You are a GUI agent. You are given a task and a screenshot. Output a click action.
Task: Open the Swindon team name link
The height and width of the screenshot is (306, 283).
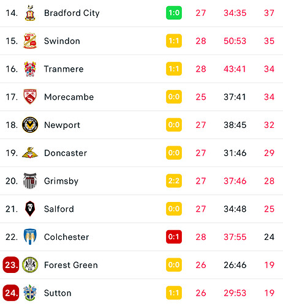pos(62,41)
